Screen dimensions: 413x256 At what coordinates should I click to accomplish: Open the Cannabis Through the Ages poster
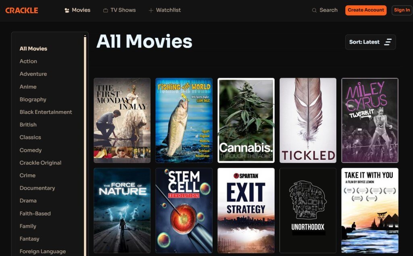tap(246, 120)
